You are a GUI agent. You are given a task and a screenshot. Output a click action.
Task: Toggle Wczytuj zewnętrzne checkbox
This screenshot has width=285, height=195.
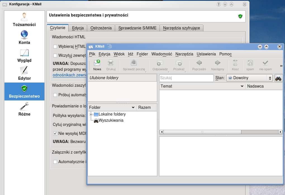tap(55, 55)
